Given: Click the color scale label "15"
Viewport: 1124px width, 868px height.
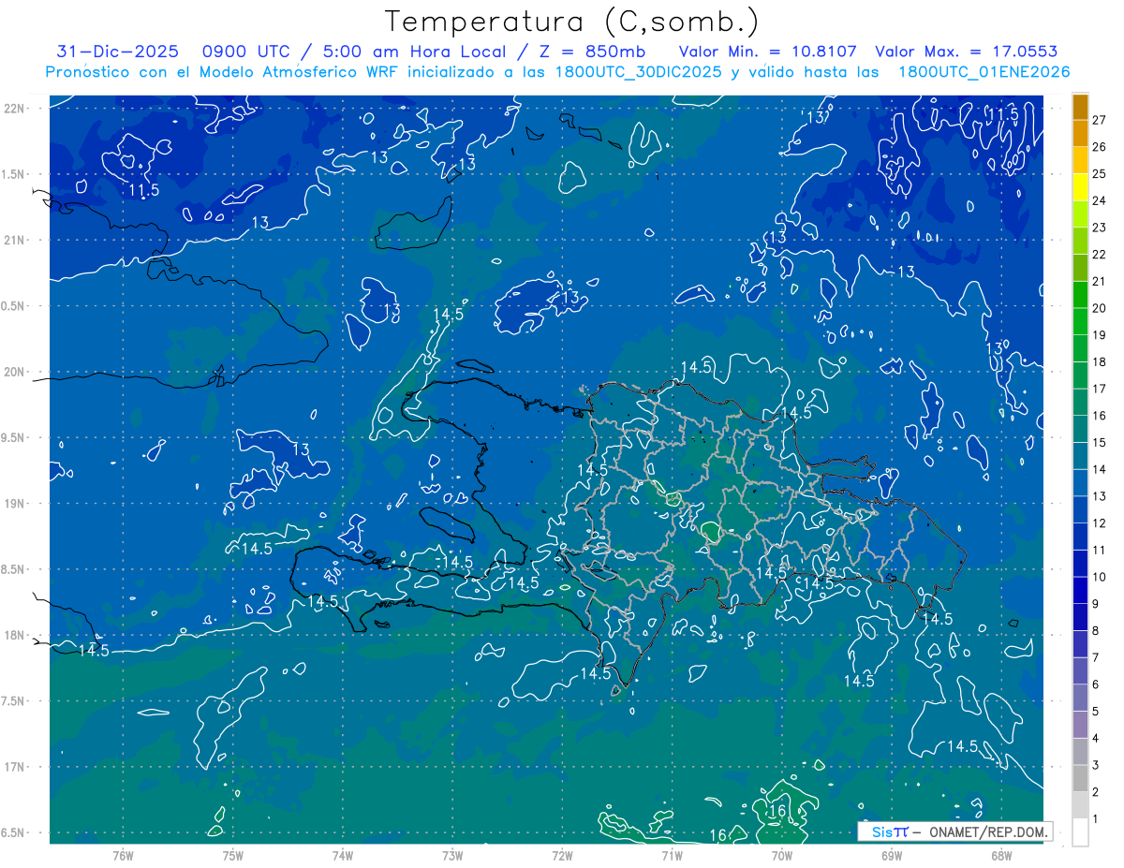Looking at the screenshot, I should click(x=1100, y=443).
